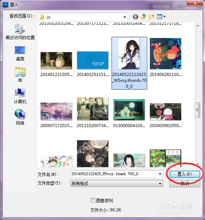Select clock gears moon thumbnail
Viewport: 205px width, 220px height.
pyautogui.click(x=93, y=154)
